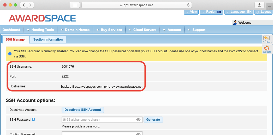Screen dimensions: 273x135
Task: Switch to Section Information tab
Action: 48,40
